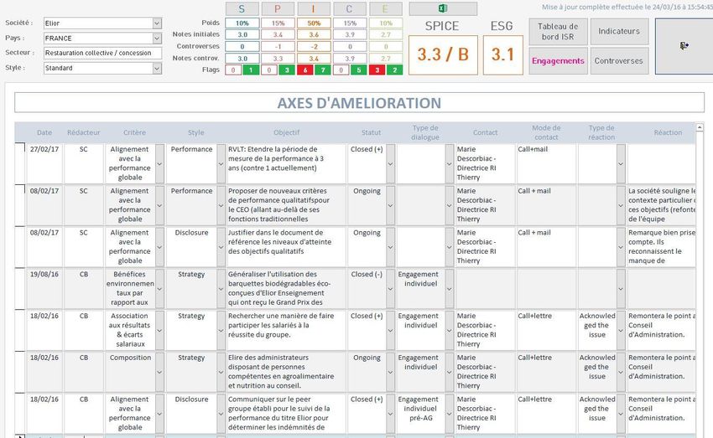
Task: Open the Société dropdown showing Elior
Action: (x=157, y=23)
